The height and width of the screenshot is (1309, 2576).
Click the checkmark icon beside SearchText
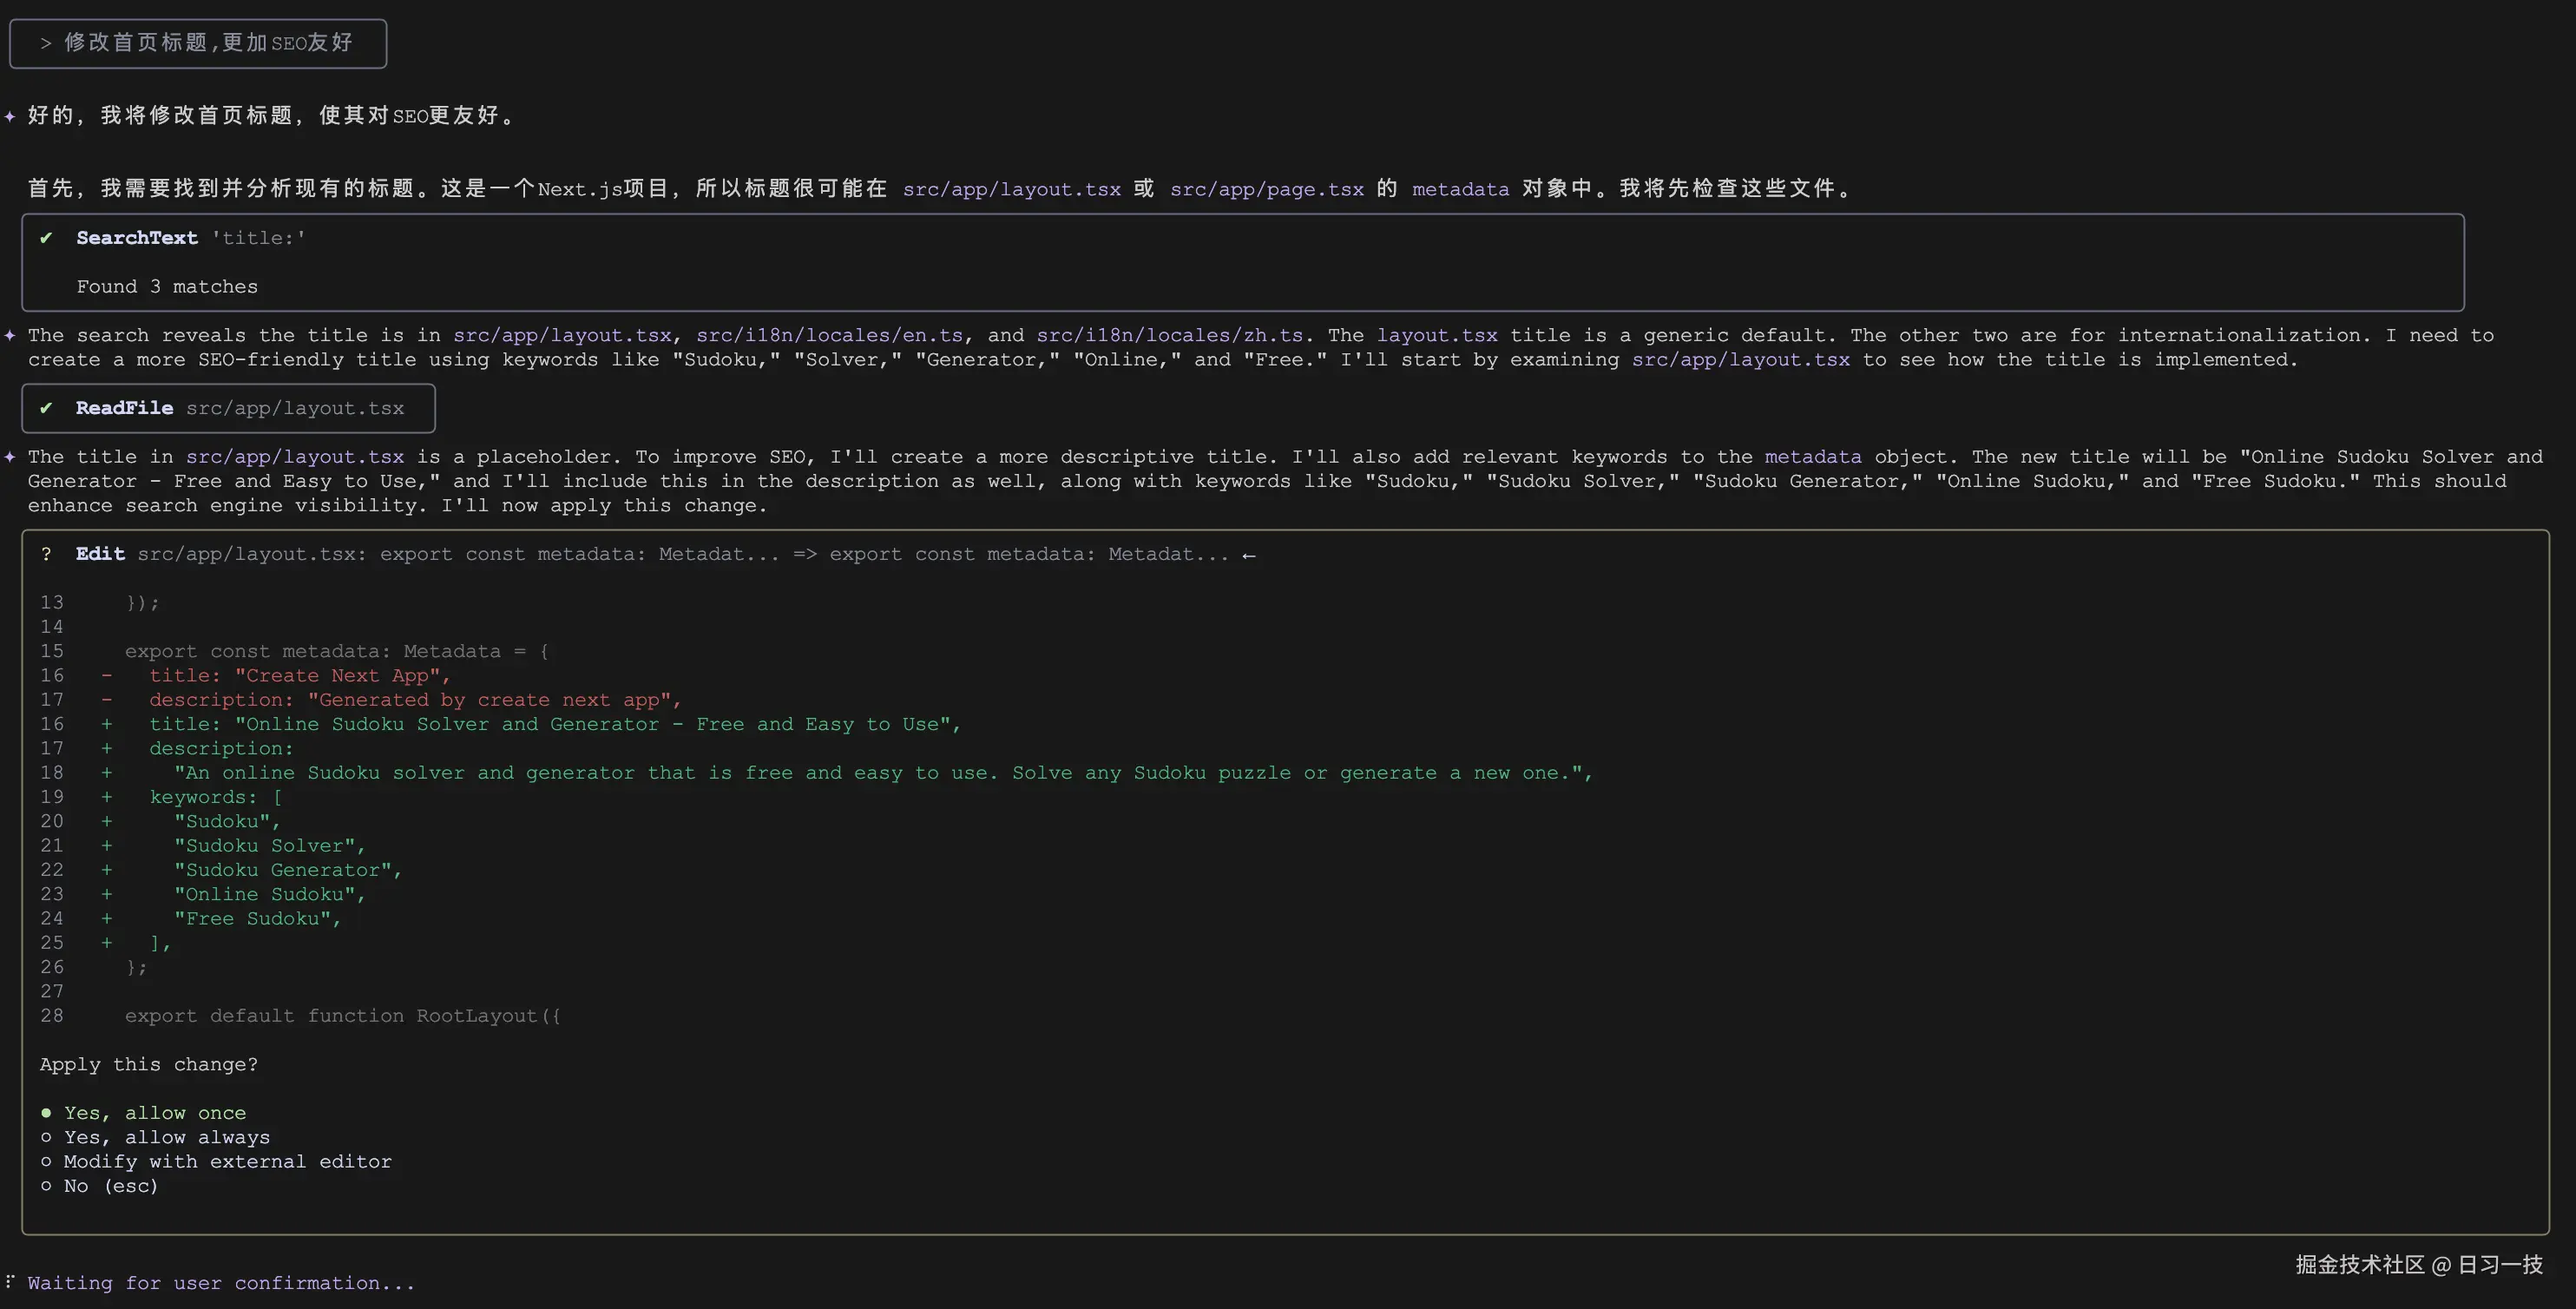click(46, 238)
